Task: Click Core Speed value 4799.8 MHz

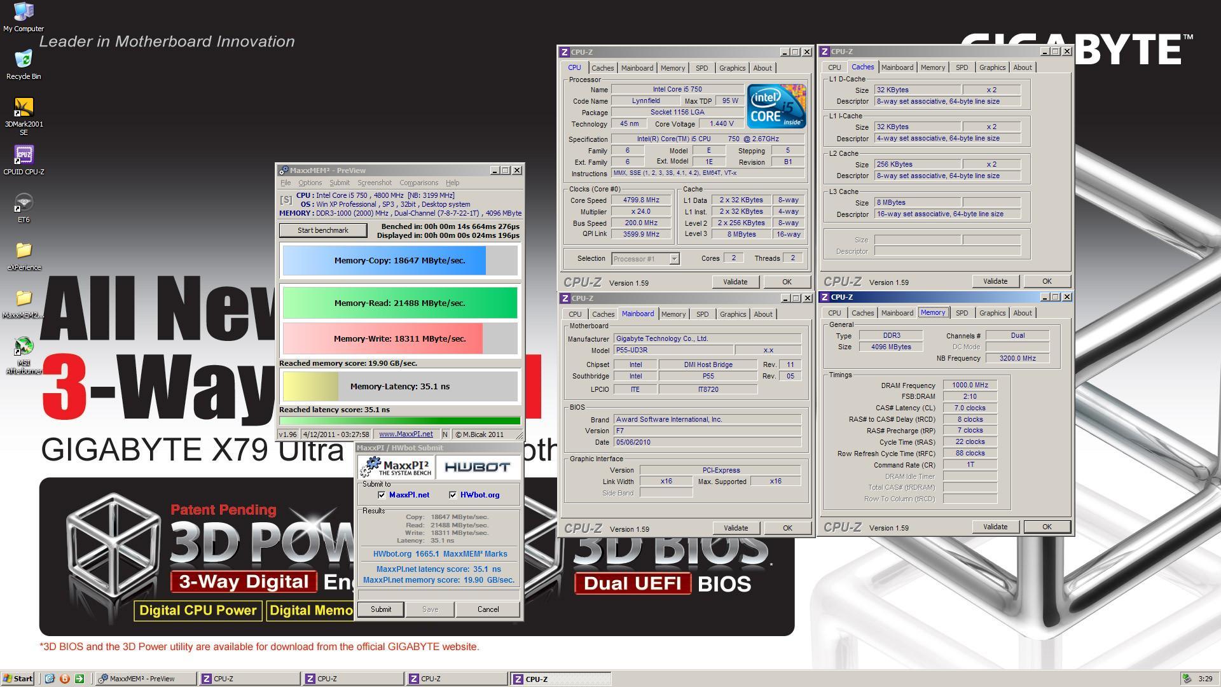Action: (641, 200)
